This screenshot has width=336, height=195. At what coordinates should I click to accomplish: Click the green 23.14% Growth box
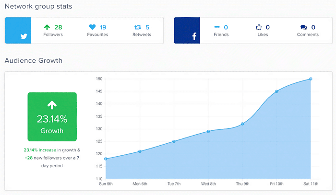[x=52, y=116]
